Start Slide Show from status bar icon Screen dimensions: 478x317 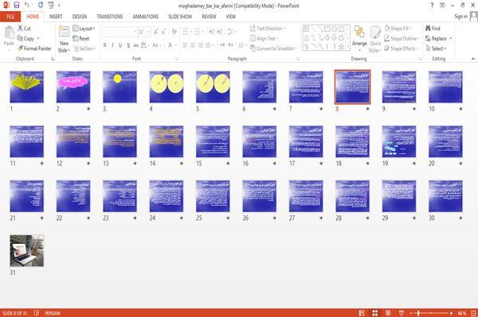point(402,313)
